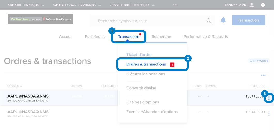The width and height of the screenshot is (274, 132).
Task: Click the user profile icon
Action: 252,5
